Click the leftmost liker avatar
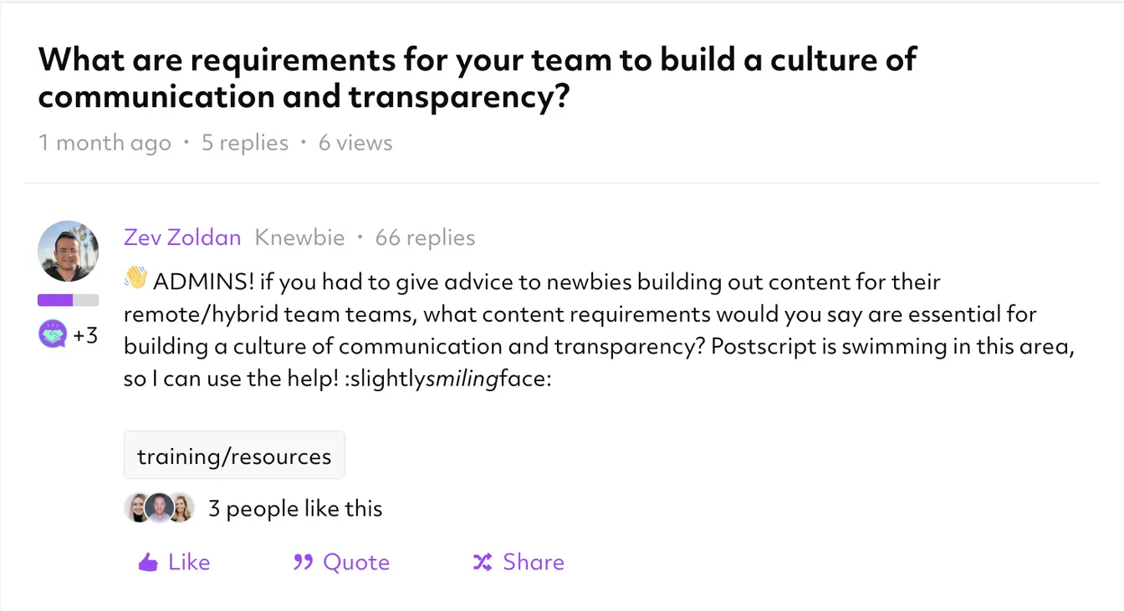 (139, 507)
